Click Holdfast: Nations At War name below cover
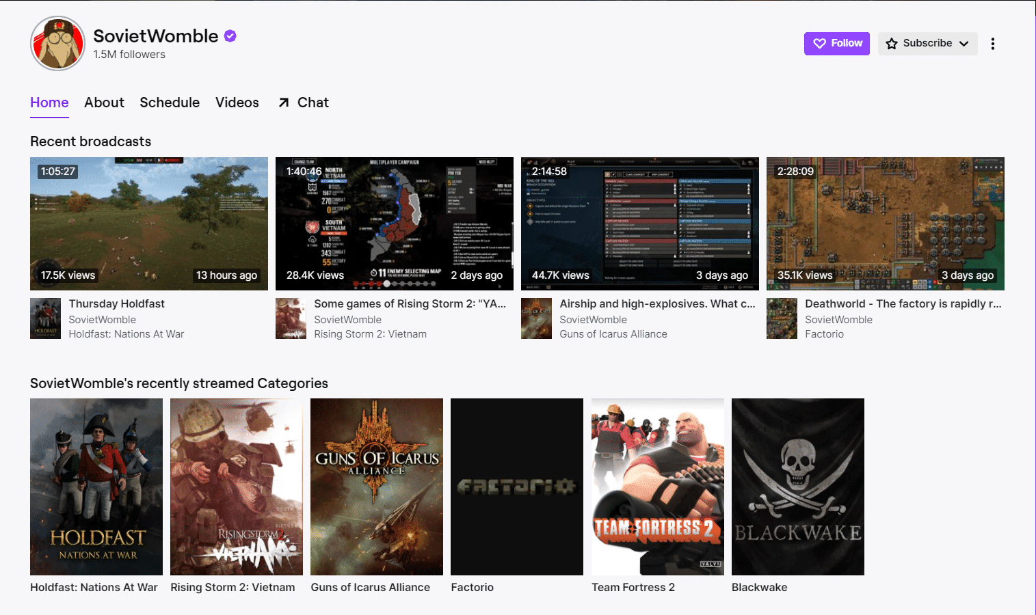The height and width of the screenshot is (615, 1036). (94, 587)
